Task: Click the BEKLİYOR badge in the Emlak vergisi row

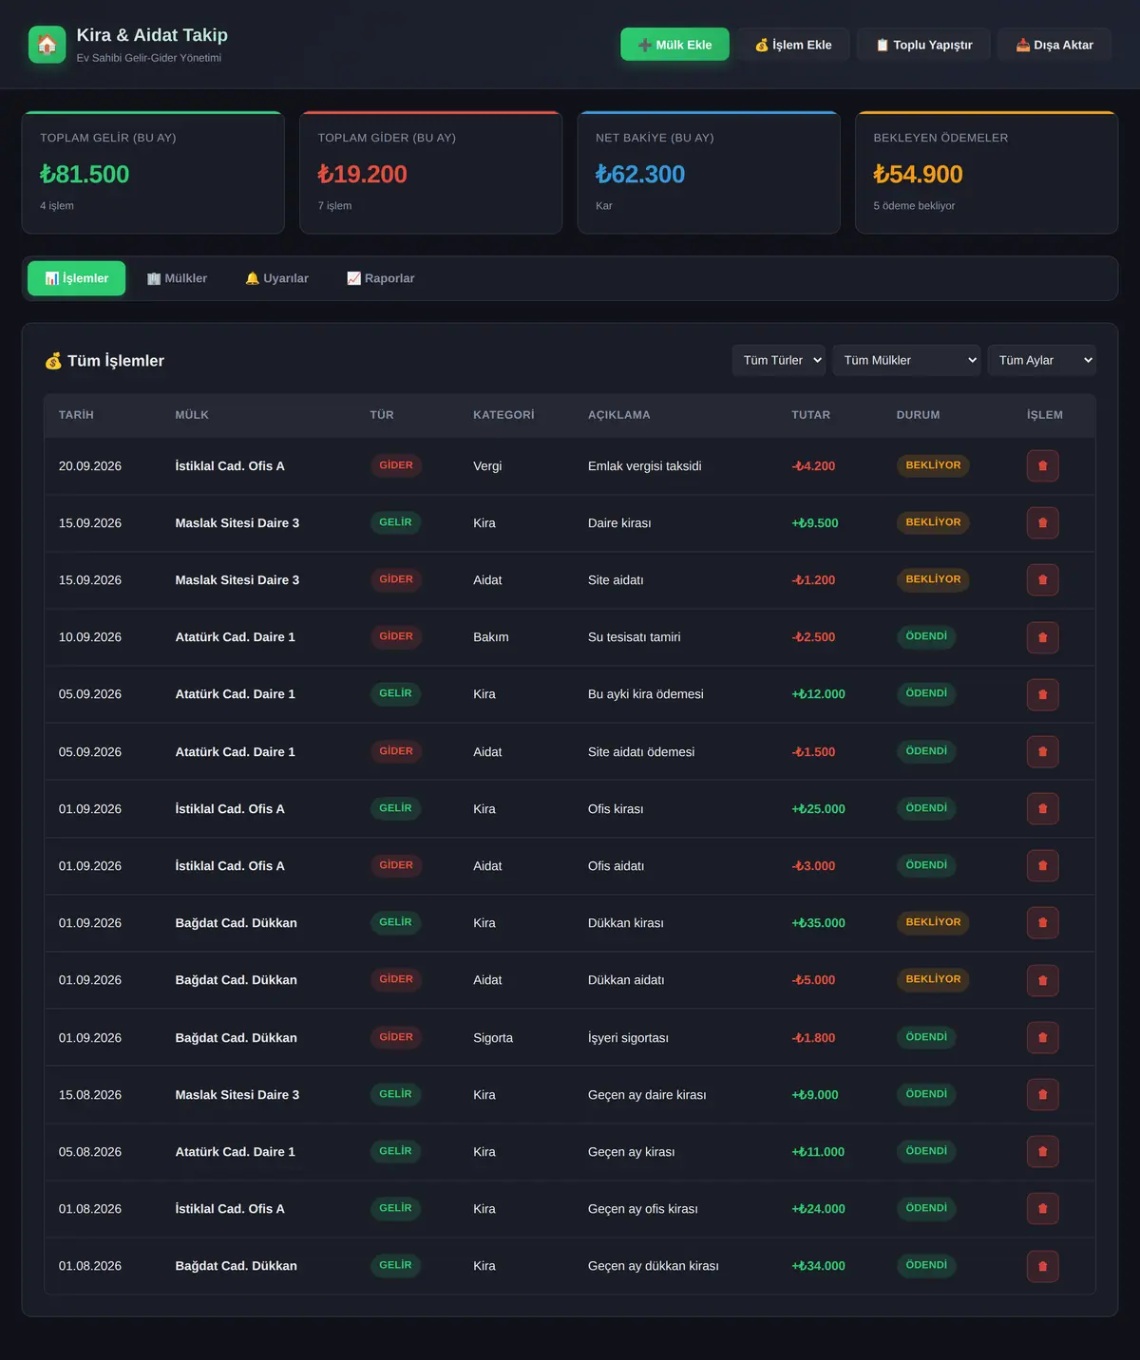Action: pos(933,465)
